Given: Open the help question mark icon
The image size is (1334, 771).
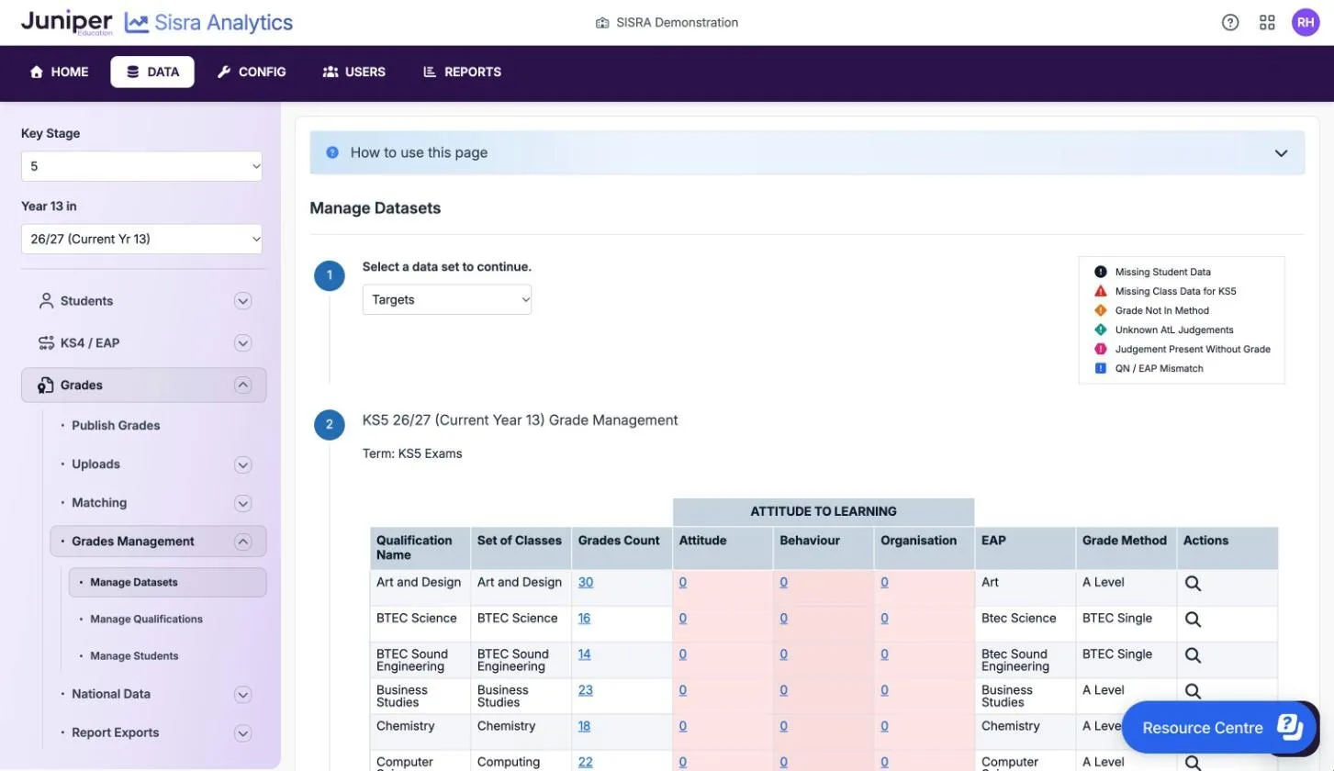Looking at the screenshot, I should pyautogui.click(x=1230, y=23).
